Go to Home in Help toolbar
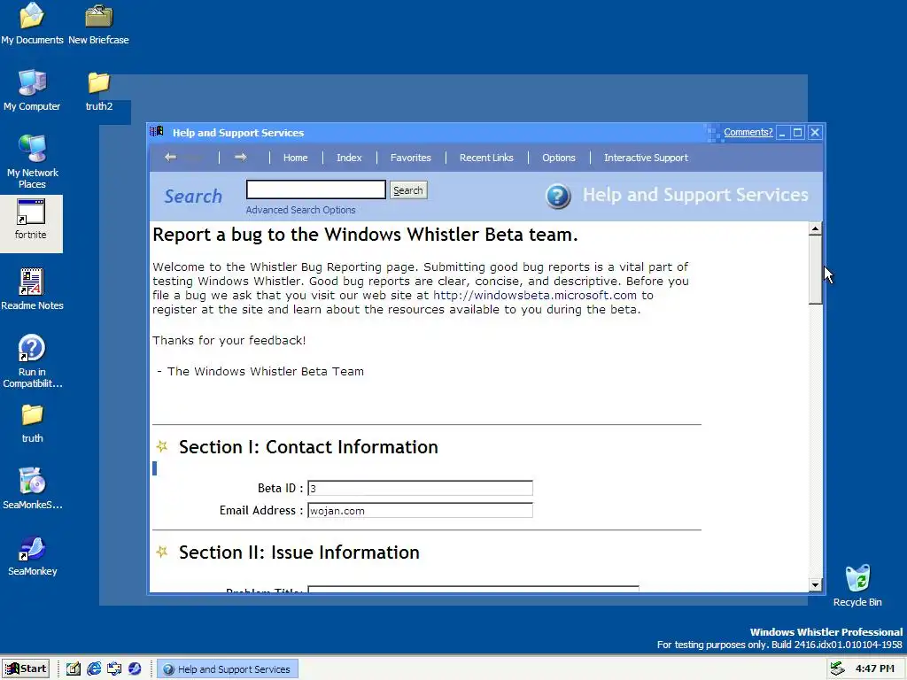Viewport: 907px width, 680px height. pos(295,158)
